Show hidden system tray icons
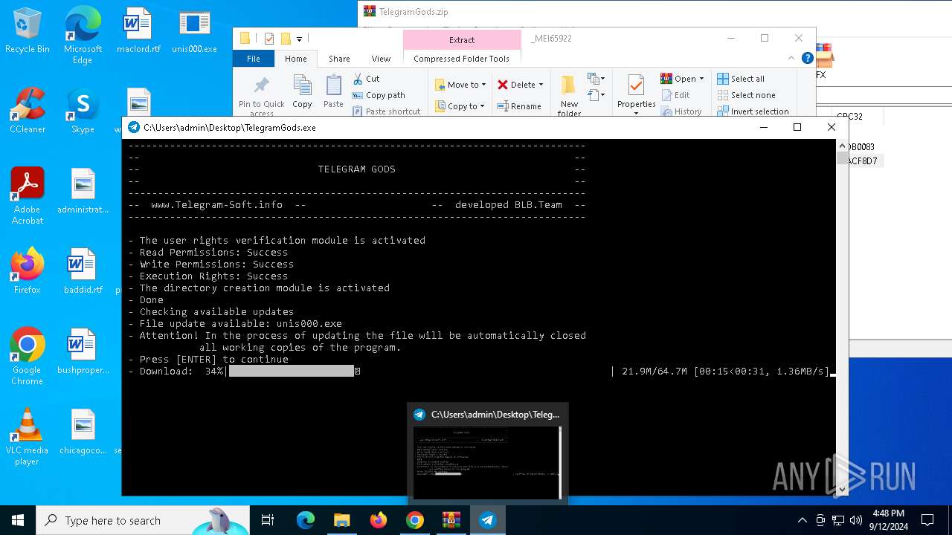 pos(802,520)
